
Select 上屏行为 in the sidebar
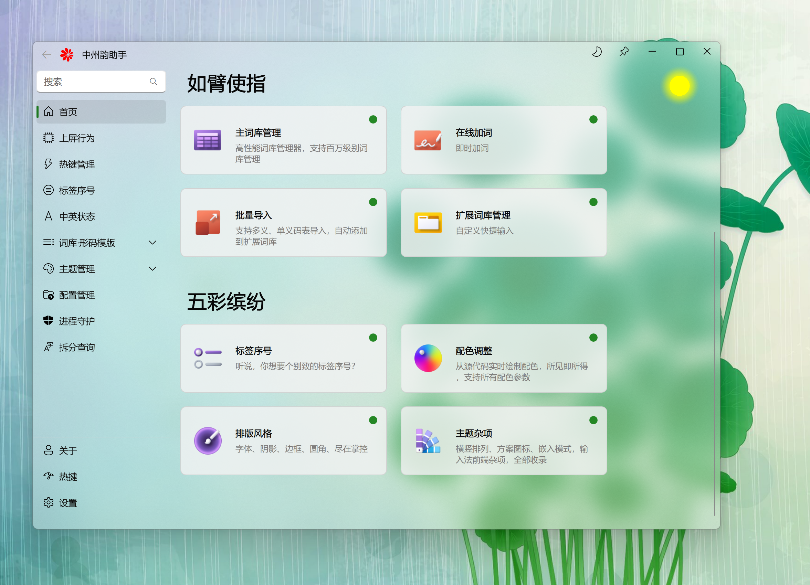coord(77,138)
